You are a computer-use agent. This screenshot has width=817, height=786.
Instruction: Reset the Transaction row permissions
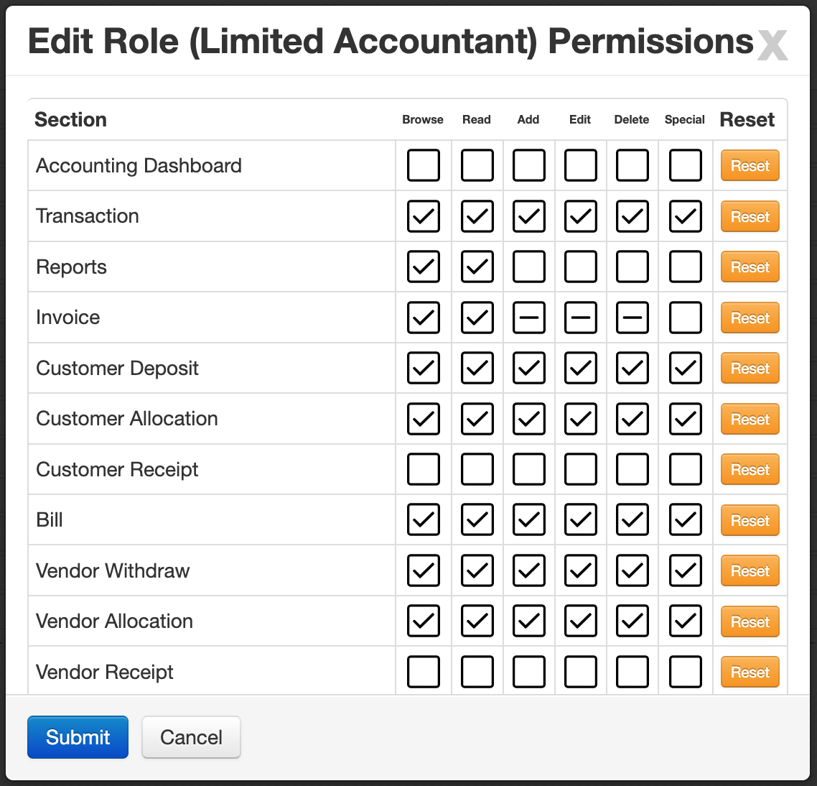pos(750,216)
